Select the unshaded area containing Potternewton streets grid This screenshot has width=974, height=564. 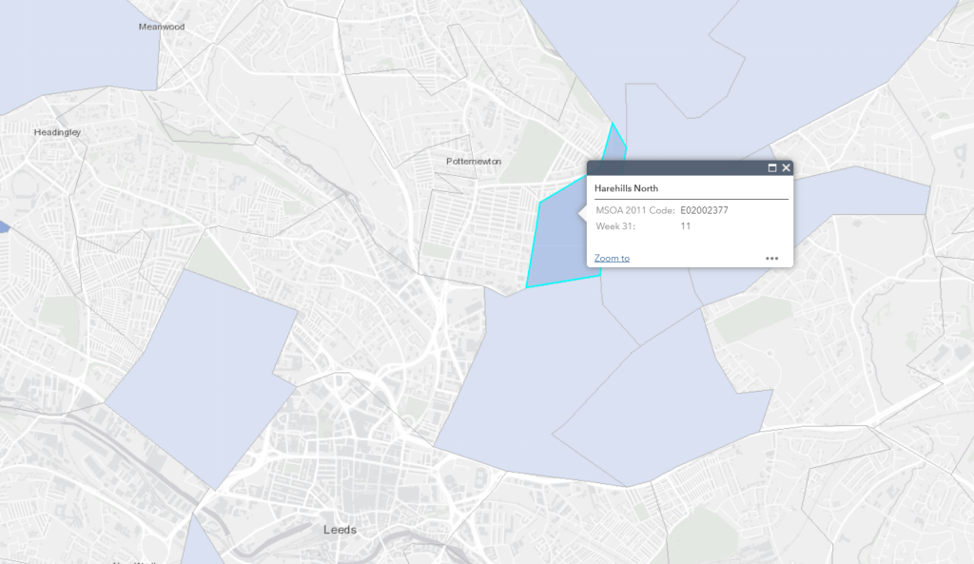[476, 228]
